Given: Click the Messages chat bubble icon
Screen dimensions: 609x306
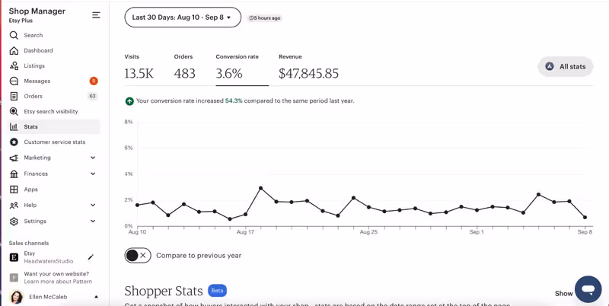Looking at the screenshot, I should [14, 81].
